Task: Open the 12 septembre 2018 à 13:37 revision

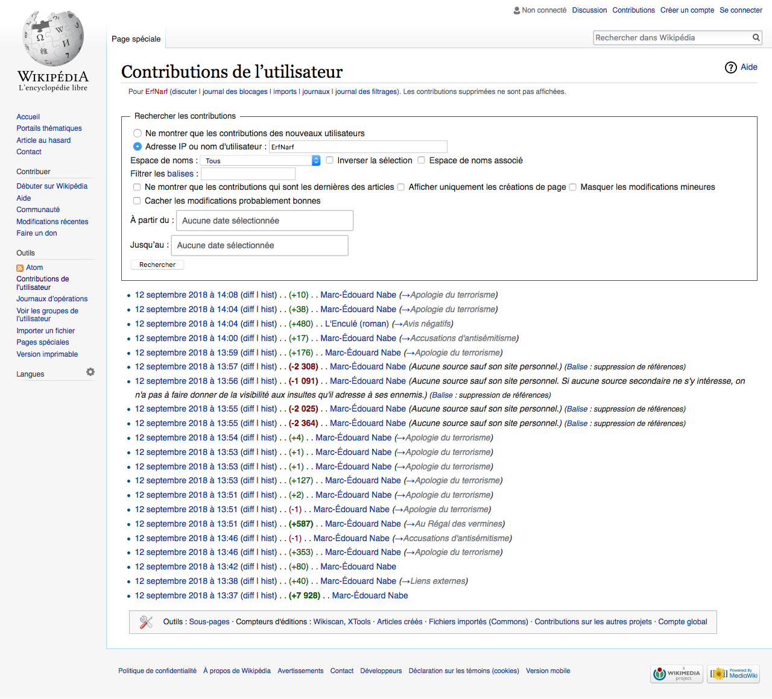Action: (x=186, y=595)
